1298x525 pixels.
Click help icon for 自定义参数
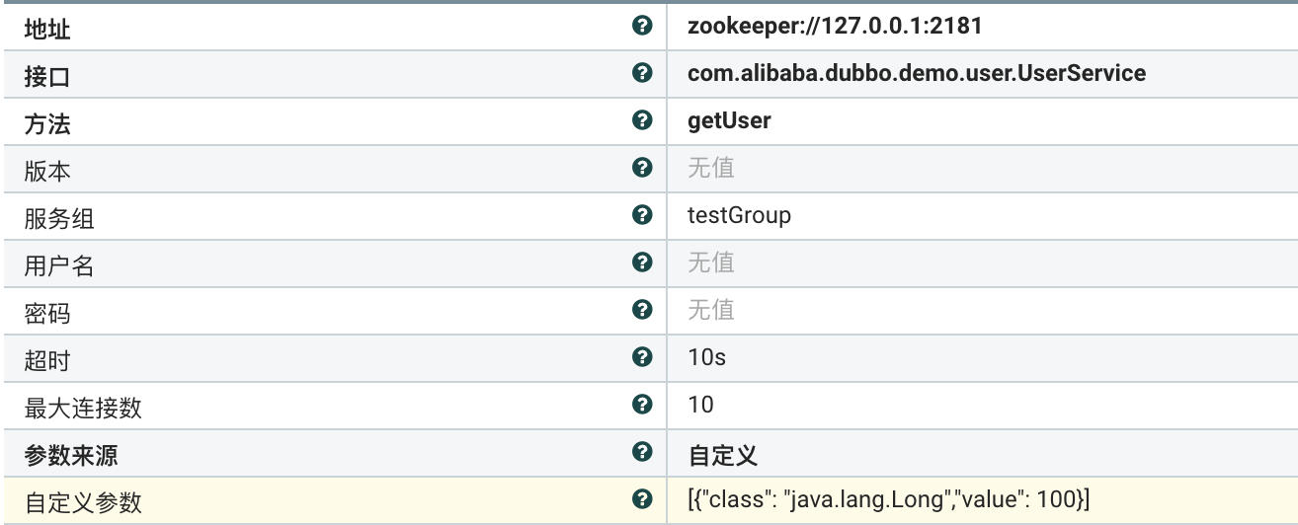tap(643, 499)
